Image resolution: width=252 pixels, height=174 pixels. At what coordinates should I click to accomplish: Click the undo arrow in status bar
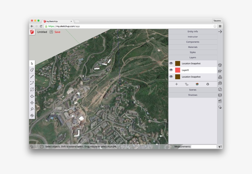pyautogui.click(x=32, y=147)
